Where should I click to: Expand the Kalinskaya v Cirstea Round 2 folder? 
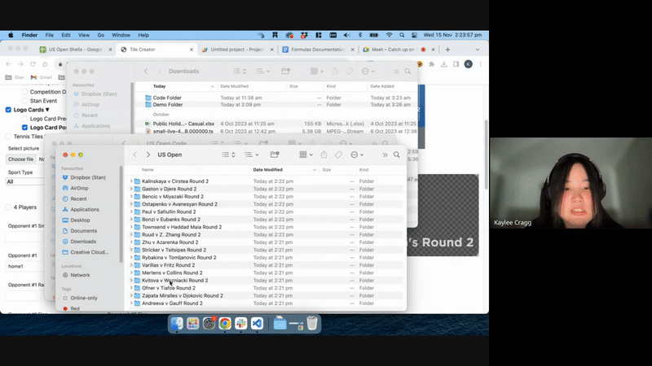(x=131, y=181)
